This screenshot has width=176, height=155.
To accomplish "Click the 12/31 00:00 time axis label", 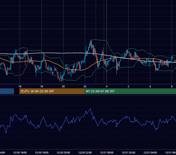I will tap(107, 152).
